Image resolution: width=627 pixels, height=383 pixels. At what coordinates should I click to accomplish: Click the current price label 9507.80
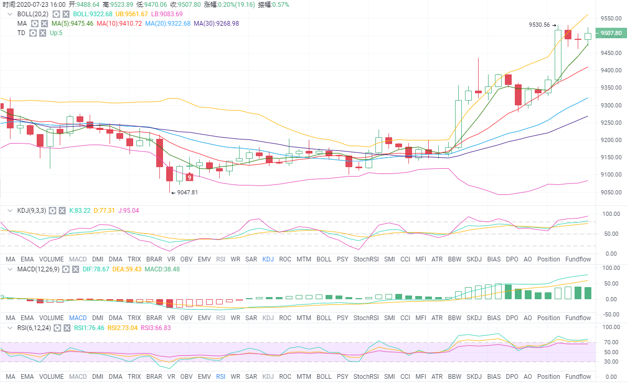[611, 34]
